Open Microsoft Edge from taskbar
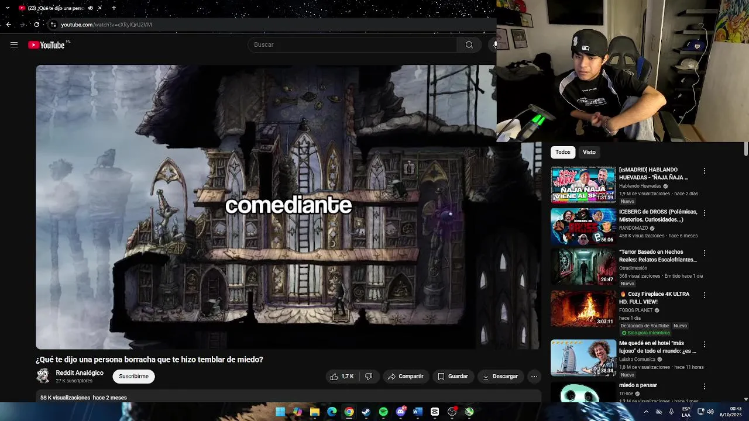Viewport: 749px width, 421px height. 332,412
